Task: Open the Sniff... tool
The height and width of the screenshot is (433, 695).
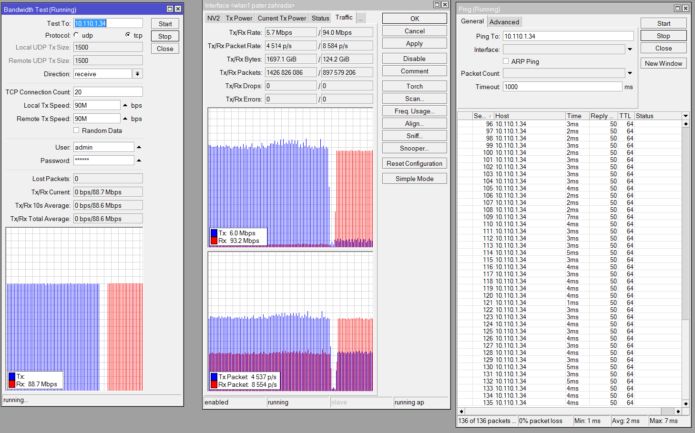Action: tap(415, 136)
